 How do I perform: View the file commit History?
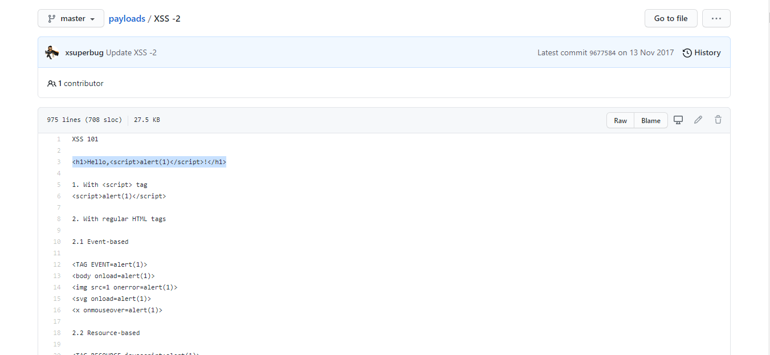coord(702,52)
